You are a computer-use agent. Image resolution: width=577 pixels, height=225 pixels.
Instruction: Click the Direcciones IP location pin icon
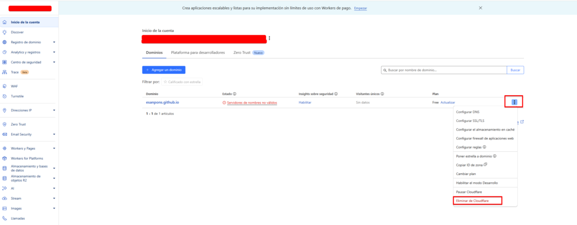coord(5,110)
